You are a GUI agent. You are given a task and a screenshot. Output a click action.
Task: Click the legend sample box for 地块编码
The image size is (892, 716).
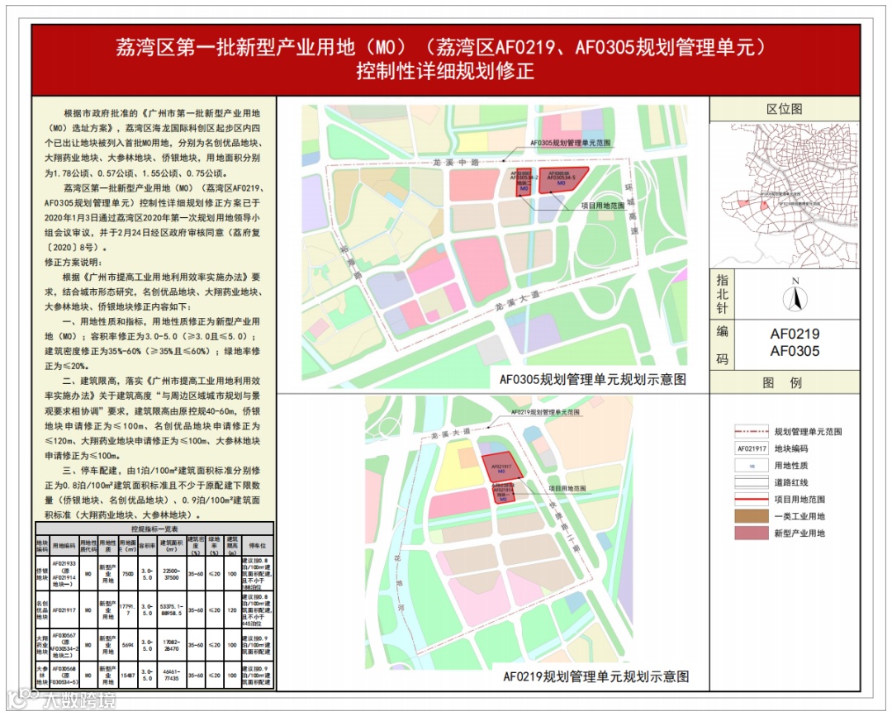tap(752, 448)
